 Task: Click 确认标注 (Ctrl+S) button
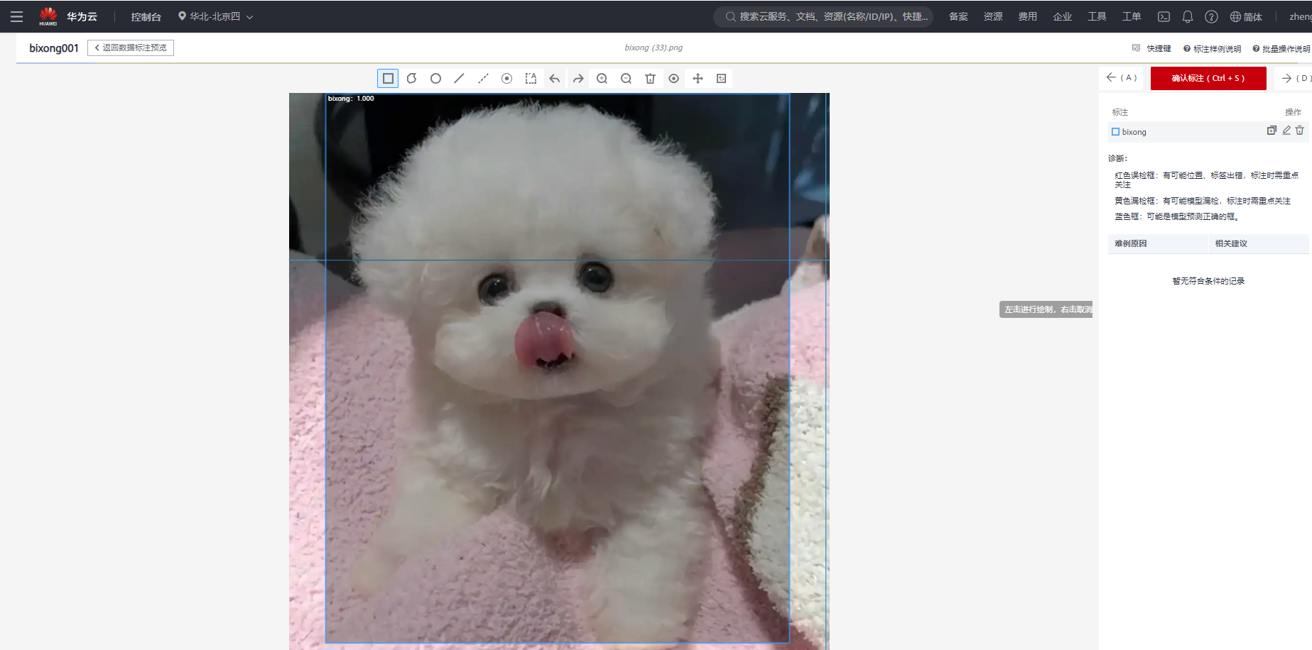pos(1208,78)
